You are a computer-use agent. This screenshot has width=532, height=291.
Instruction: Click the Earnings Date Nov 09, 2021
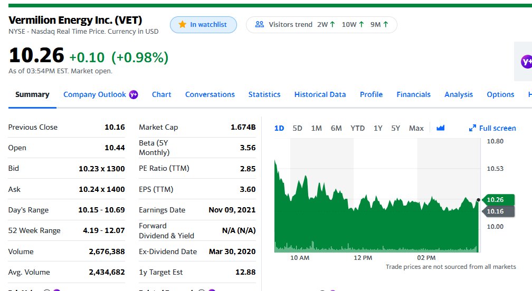(x=232, y=210)
